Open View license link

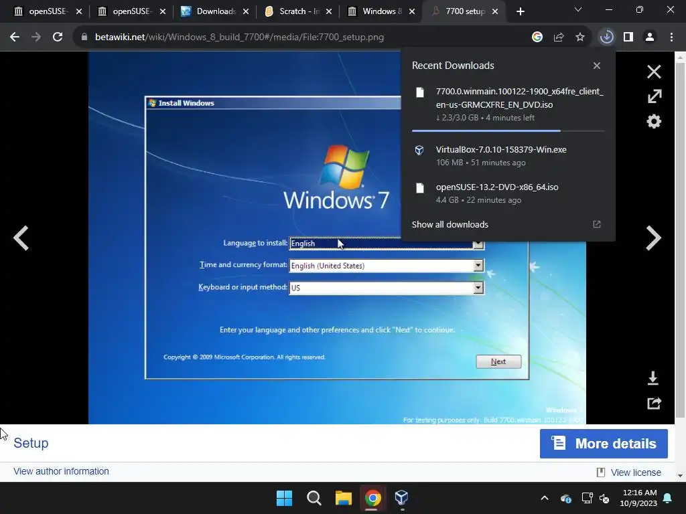(635, 473)
